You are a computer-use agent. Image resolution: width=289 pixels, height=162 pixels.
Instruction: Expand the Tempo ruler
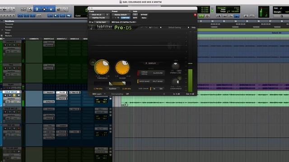point(2,30)
